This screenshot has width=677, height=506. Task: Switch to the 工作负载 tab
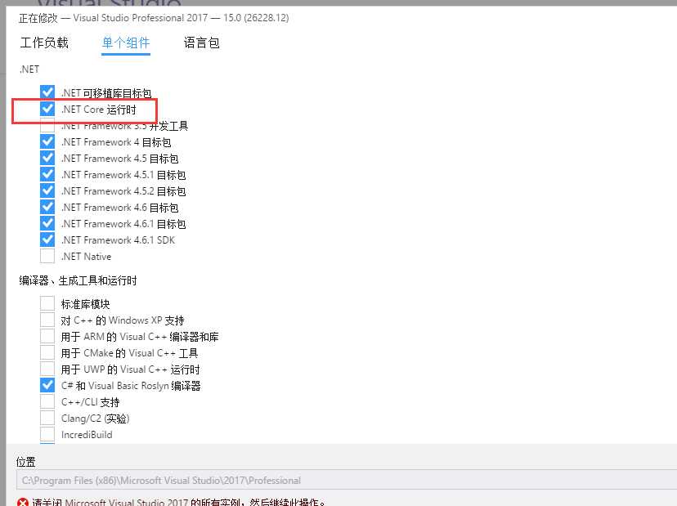tap(44, 43)
